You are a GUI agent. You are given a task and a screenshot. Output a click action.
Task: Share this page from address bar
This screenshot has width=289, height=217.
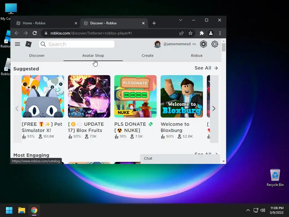pyautogui.click(x=181, y=33)
